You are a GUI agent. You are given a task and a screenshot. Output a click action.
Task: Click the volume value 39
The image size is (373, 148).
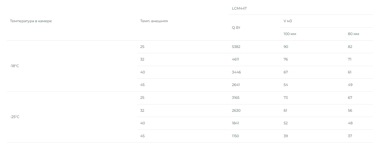pos(286,136)
